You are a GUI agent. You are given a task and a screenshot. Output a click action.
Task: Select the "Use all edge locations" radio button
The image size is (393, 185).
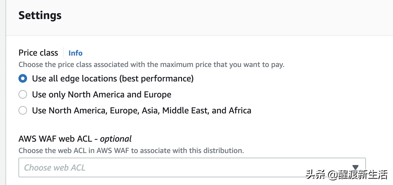coord(23,79)
